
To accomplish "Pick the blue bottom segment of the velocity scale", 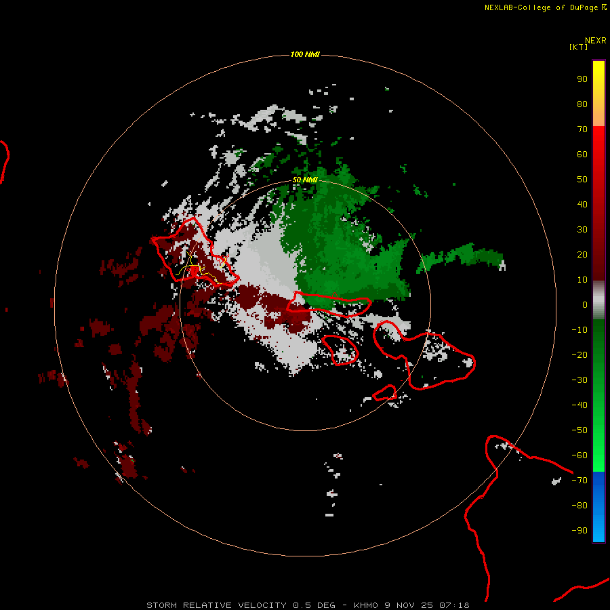I will (x=598, y=506).
